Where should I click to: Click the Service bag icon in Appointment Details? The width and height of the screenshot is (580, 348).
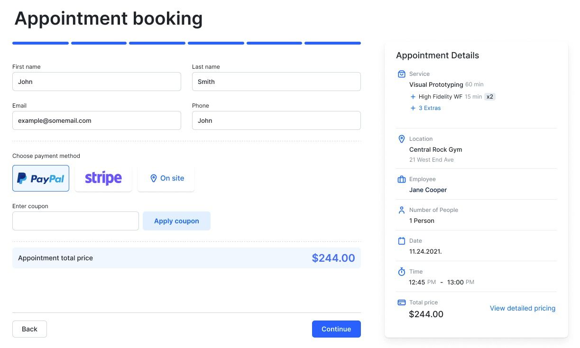coord(402,73)
